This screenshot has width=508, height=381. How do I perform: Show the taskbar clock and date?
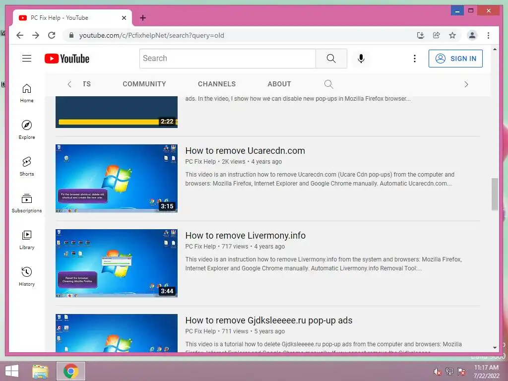pyautogui.click(x=486, y=372)
